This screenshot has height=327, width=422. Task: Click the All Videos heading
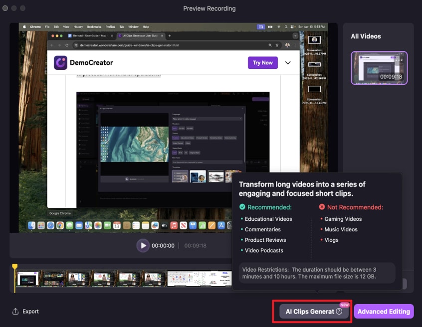click(x=366, y=36)
